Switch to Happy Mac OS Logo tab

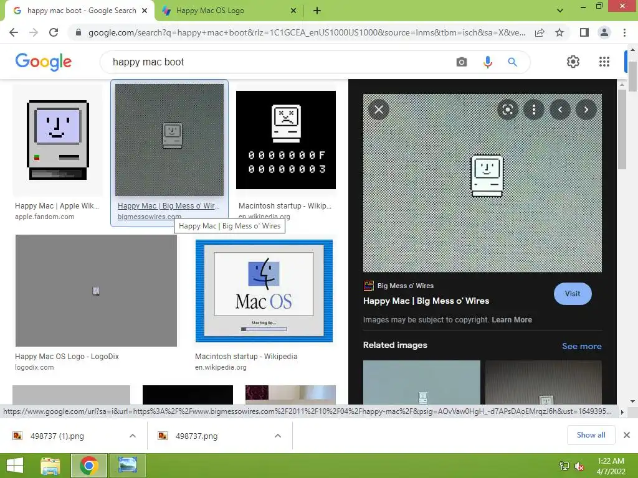tap(228, 11)
